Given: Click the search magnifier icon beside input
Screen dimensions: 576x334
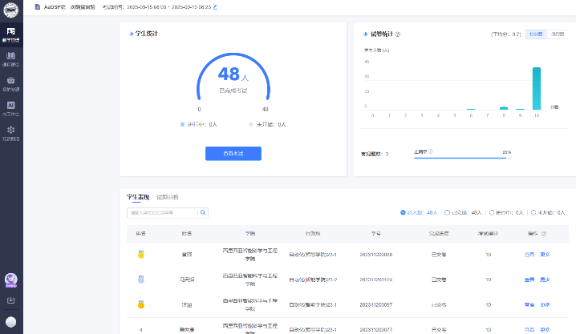Looking at the screenshot, I should coord(203,213).
